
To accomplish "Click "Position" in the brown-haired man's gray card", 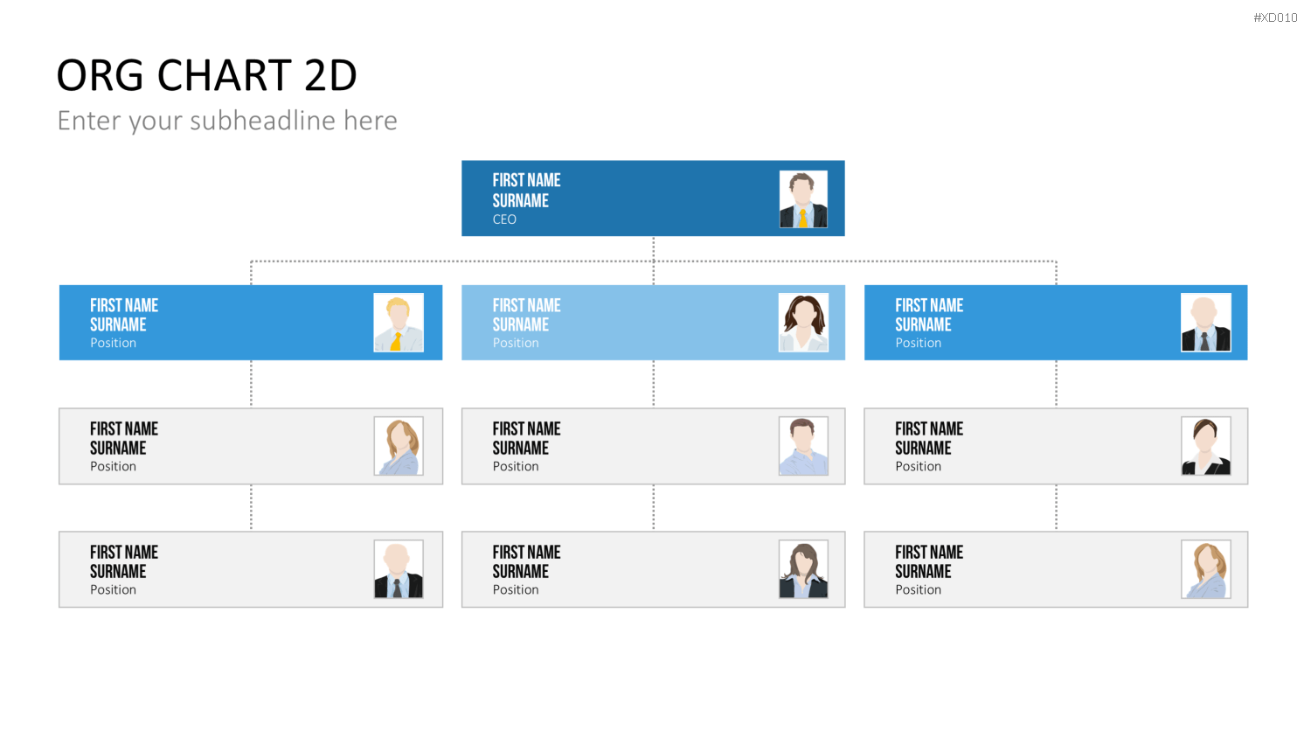I will (x=516, y=466).
